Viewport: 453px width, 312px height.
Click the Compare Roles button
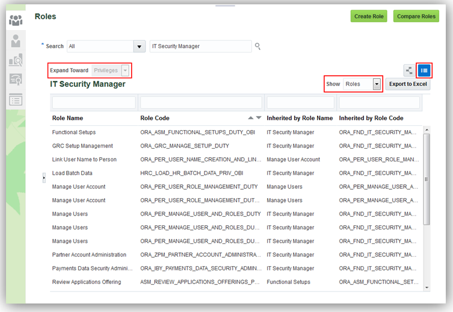416,16
